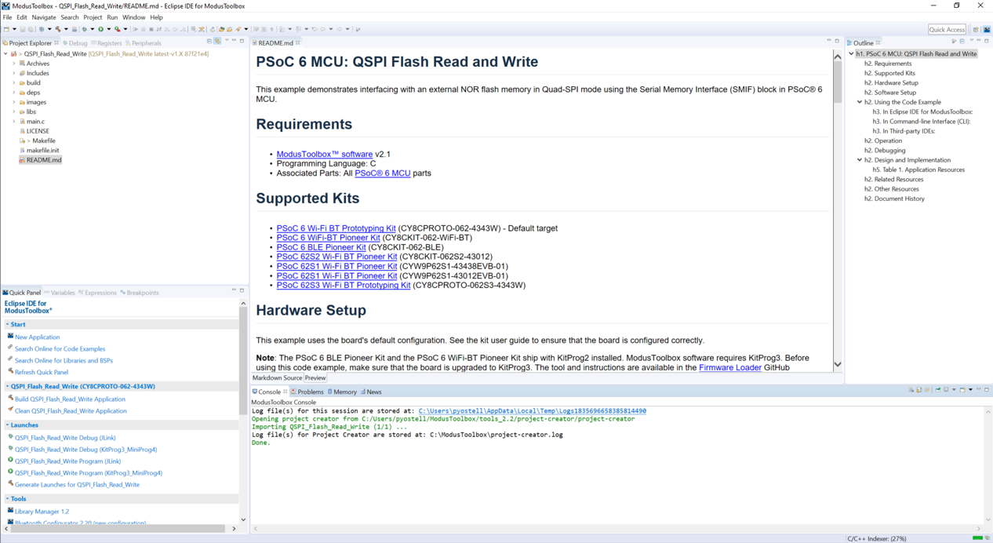Open the Window menu
The image size is (993, 543).
[133, 17]
